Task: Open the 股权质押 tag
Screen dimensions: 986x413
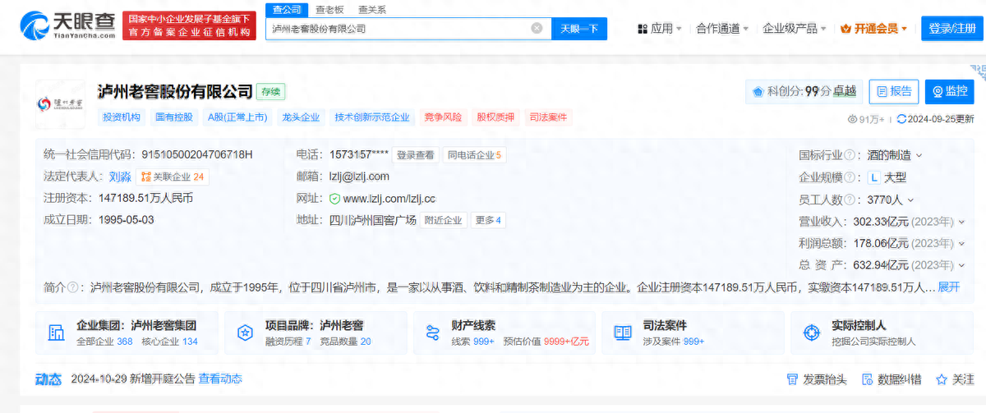Action: 495,117
